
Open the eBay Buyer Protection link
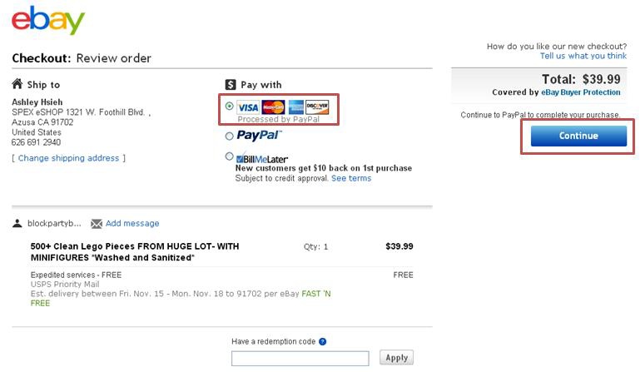click(580, 92)
